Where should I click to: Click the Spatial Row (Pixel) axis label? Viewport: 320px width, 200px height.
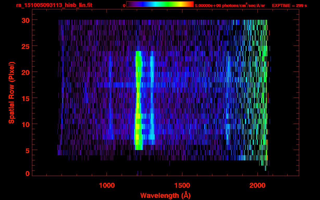click(x=11, y=92)
